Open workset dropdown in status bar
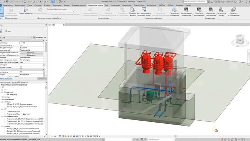 (118, 139)
